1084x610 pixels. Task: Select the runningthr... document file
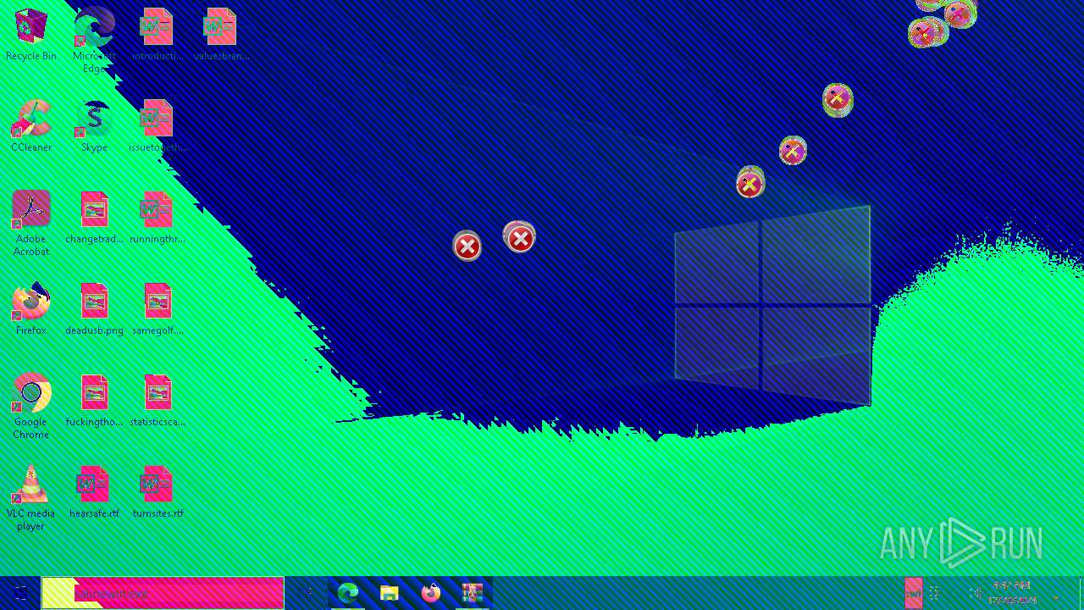point(158,218)
